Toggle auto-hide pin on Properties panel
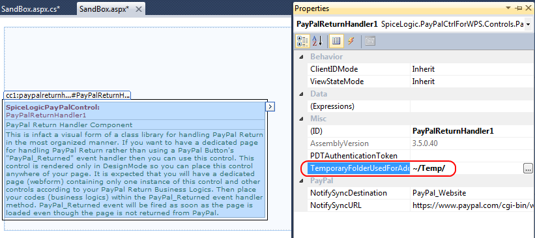The height and width of the screenshot is (238, 535). (519, 8)
